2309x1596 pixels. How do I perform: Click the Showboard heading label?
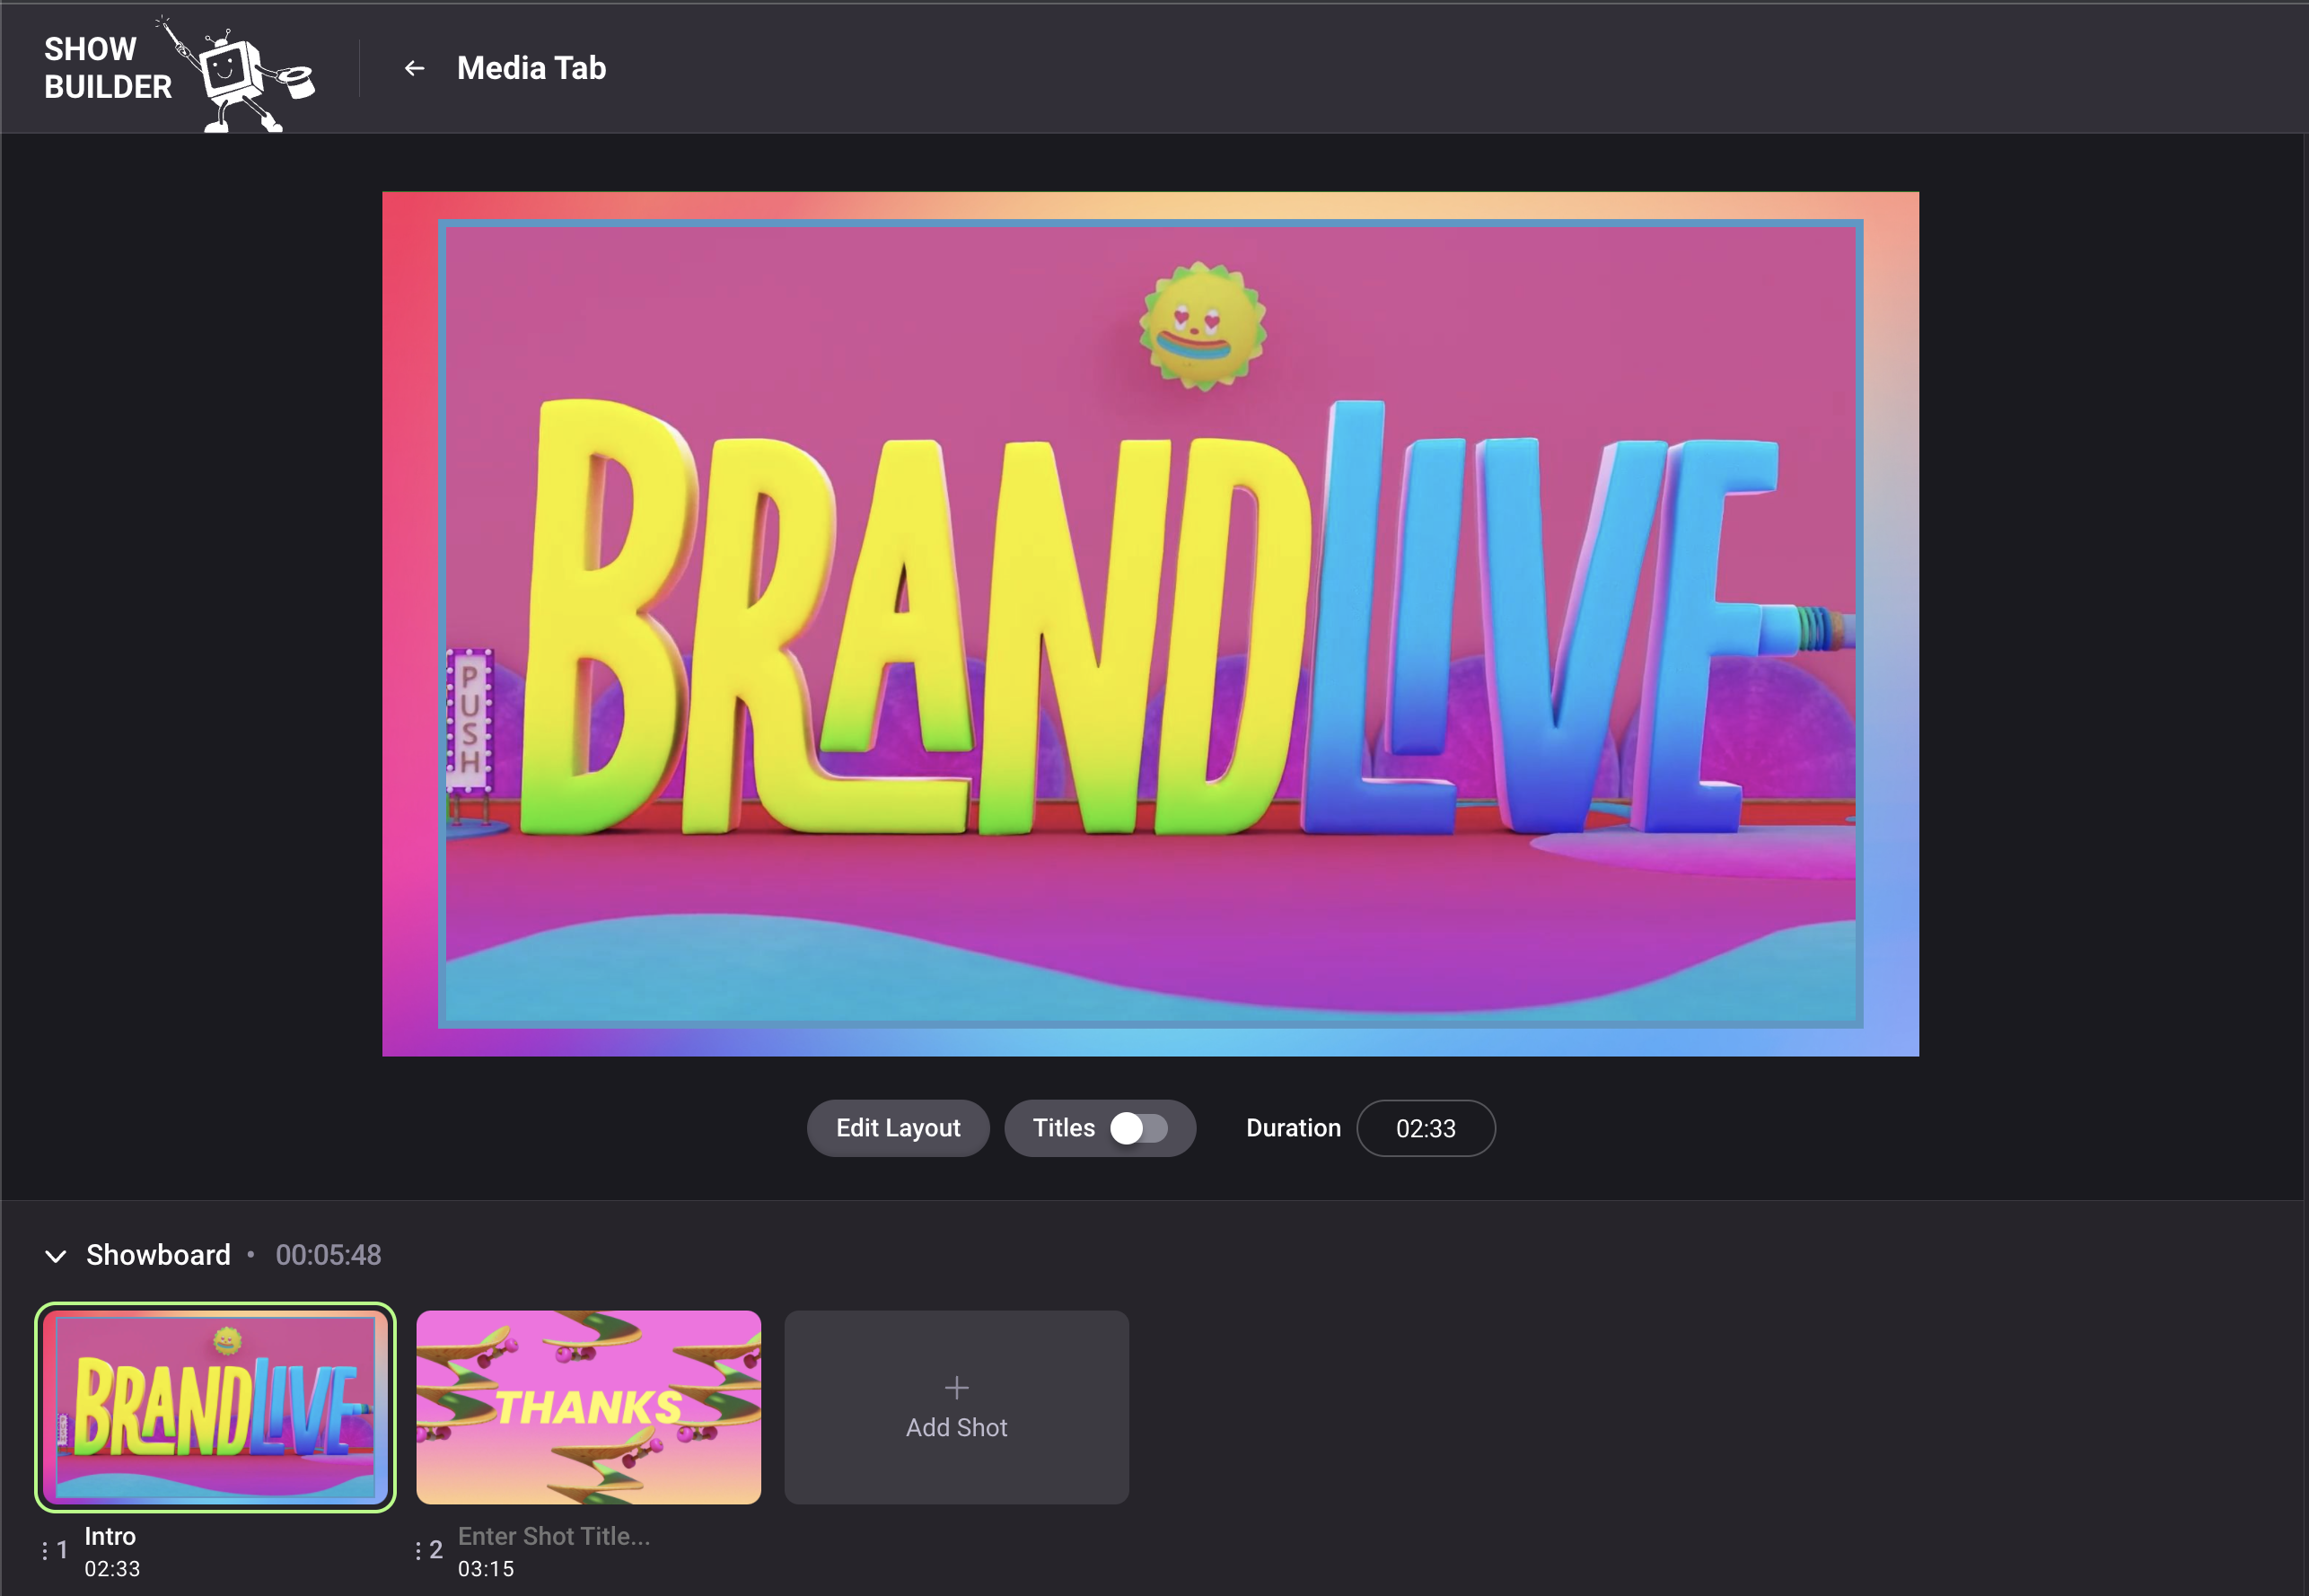(158, 1255)
